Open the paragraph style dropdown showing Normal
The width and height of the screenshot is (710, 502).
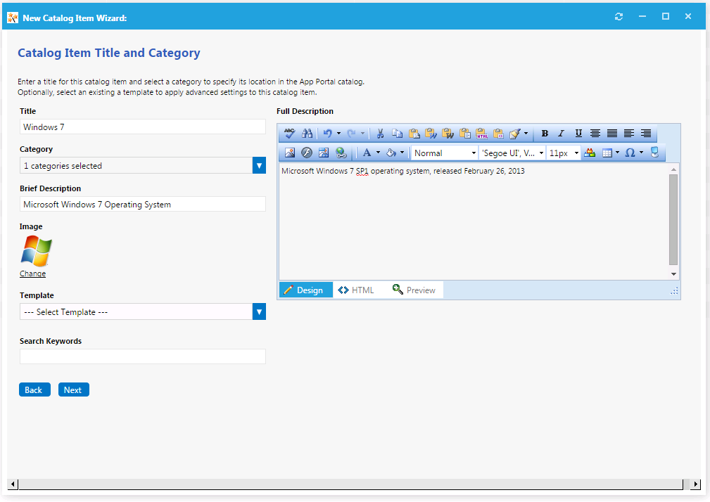point(445,153)
